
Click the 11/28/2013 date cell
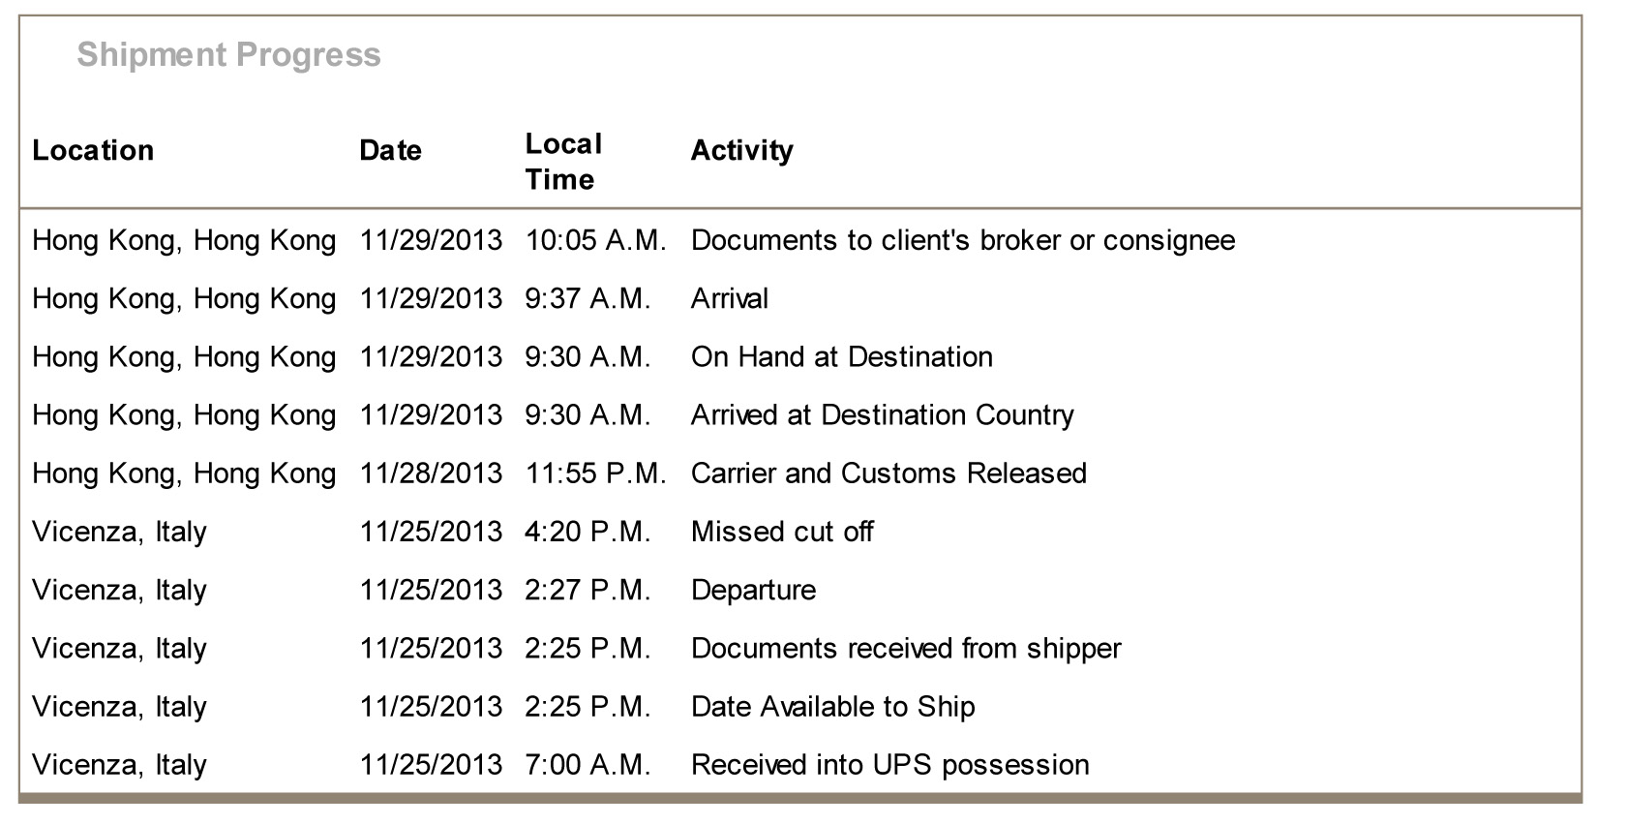click(x=431, y=474)
